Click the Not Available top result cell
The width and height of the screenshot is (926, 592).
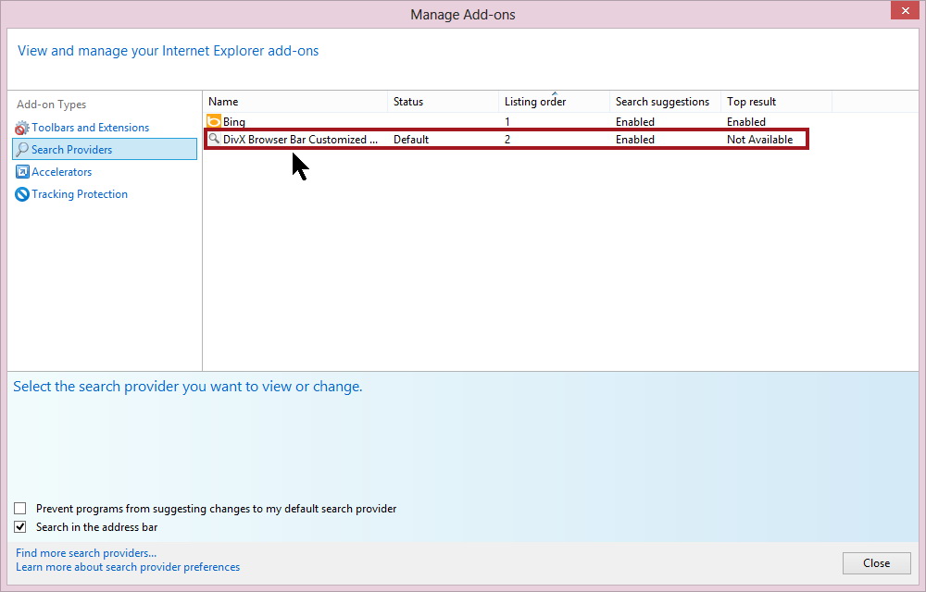pos(759,139)
